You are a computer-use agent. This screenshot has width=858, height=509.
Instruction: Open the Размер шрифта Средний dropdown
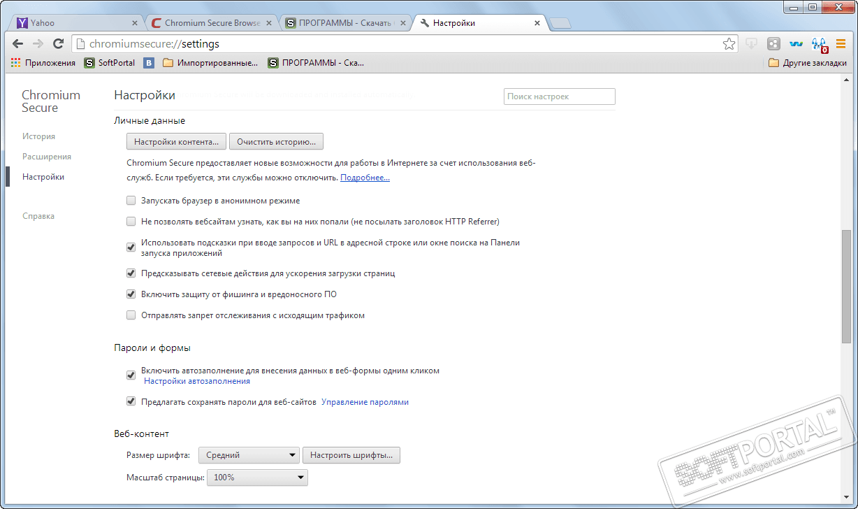[249, 455]
